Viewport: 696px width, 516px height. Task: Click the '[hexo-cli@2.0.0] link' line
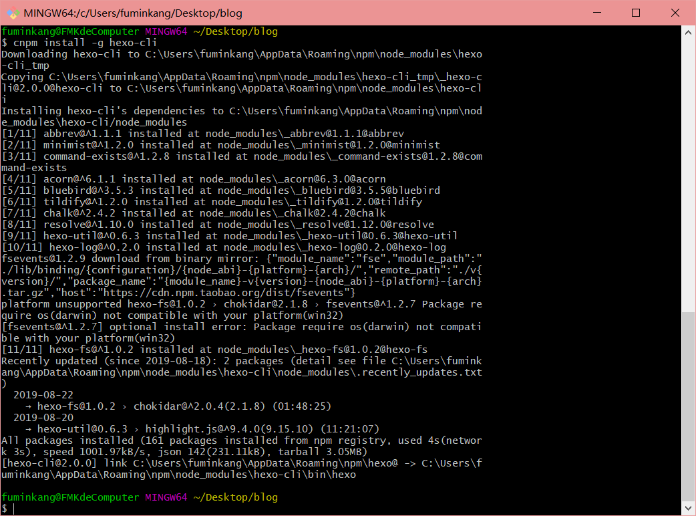point(242,463)
